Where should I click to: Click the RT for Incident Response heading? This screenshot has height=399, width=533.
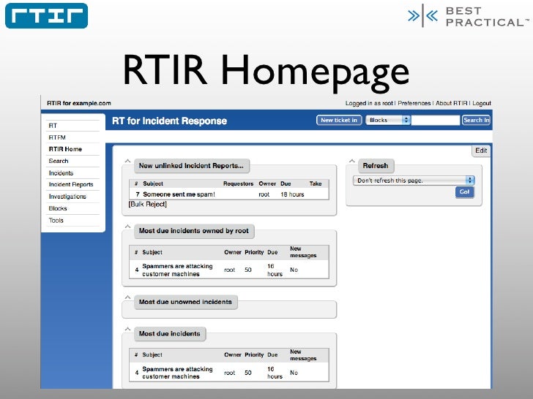pyautogui.click(x=169, y=121)
